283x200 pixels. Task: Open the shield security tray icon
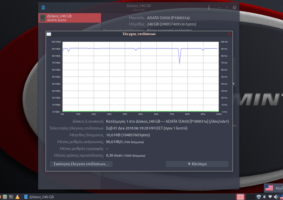point(259,197)
